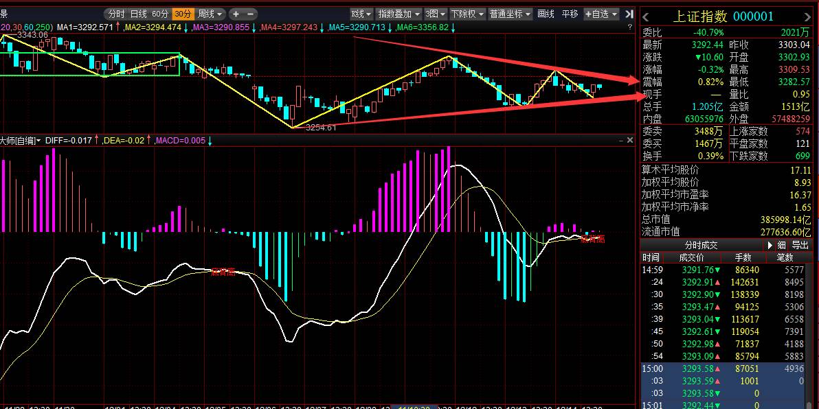
Task: Click the 流通市值 value 277636.60亿
Action: [x=786, y=232]
